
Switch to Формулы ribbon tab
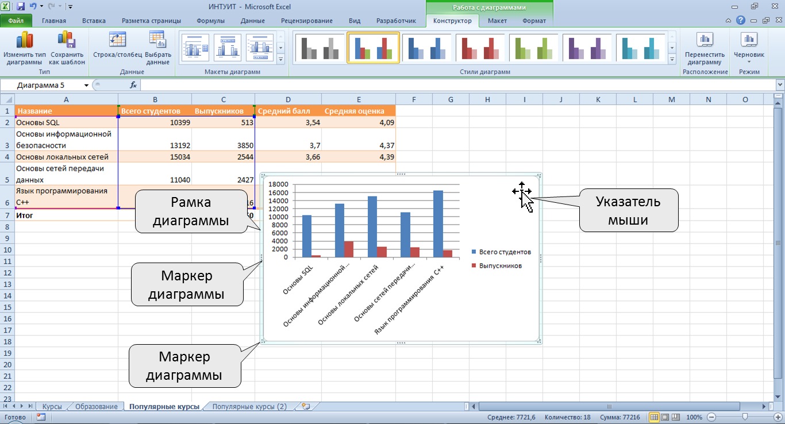(x=211, y=21)
